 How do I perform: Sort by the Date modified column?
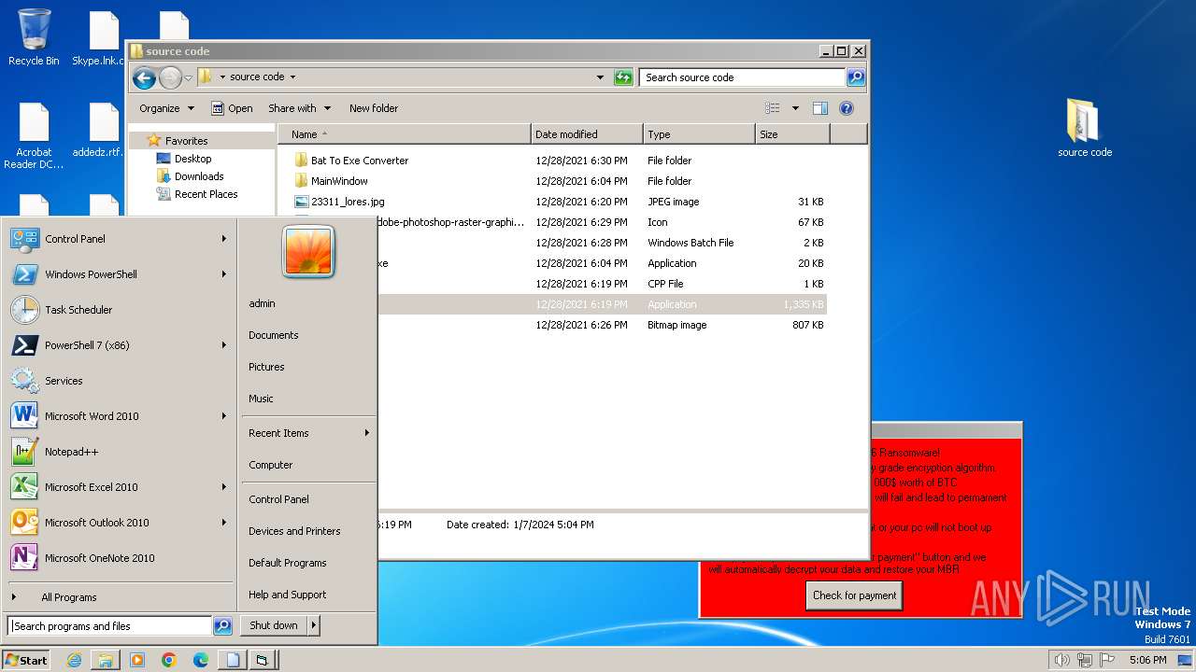587,134
